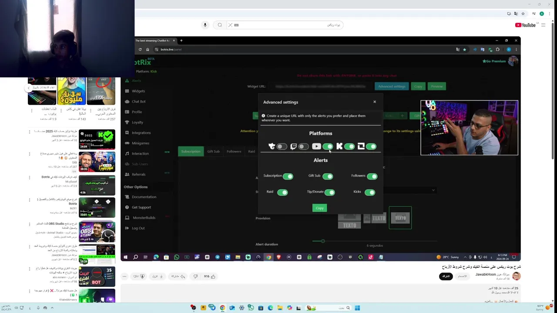The image size is (557, 313).
Task: Open the JawabkHoon channel avatar
Action: pos(516,276)
